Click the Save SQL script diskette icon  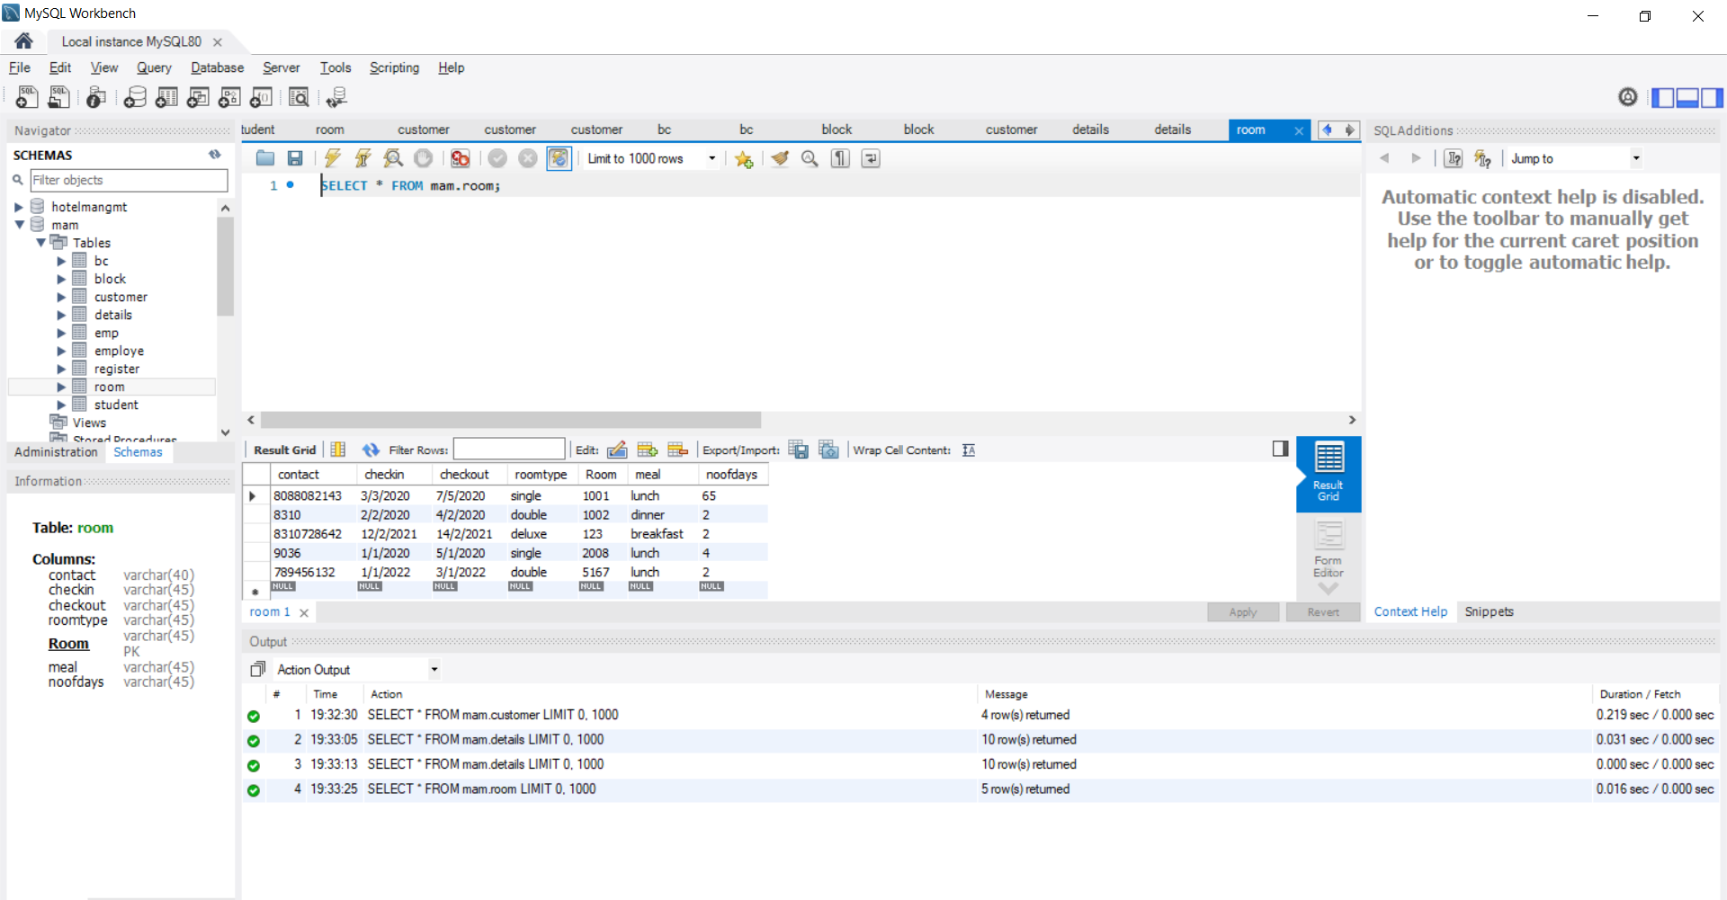point(294,158)
